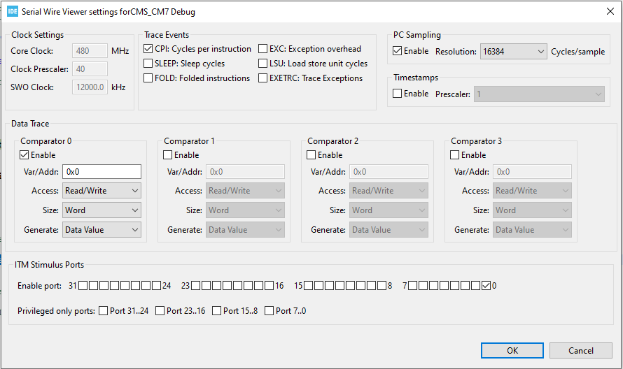The width and height of the screenshot is (623, 369).
Task: Enable SLEEP sleep cycles tracing
Action: click(148, 64)
